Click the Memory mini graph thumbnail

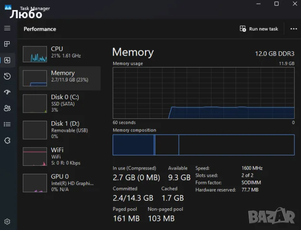point(35,78)
